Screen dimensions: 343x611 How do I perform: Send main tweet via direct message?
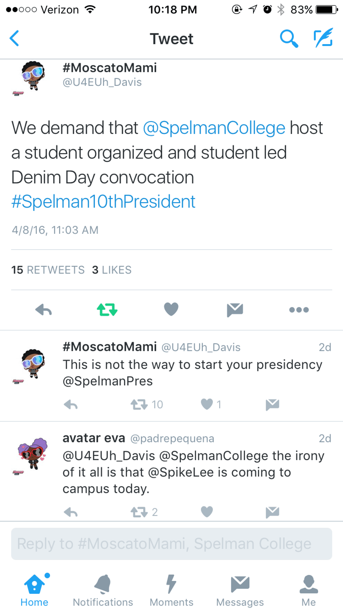tap(235, 310)
